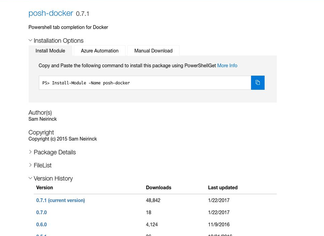Switch to the Azure Automation tab
The image size is (324, 236).
100,51
